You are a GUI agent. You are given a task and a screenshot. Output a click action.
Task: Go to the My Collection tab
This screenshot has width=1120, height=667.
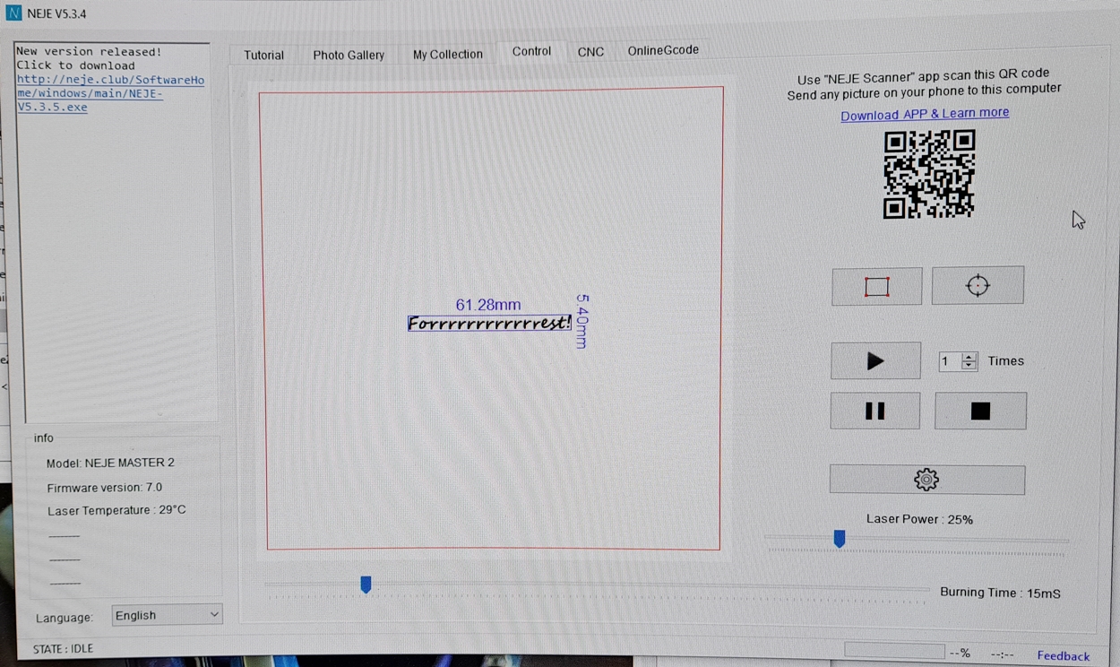tap(447, 55)
